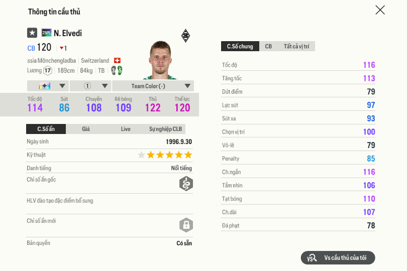Open the Team Color dropdown
This screenshot has width=407, height=271.
pyautogui.click(x=153, y=86)
